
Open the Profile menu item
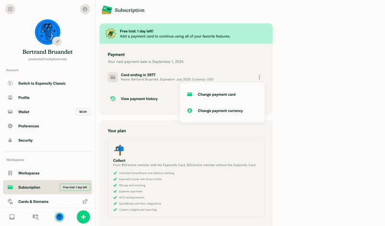(x=47, y=98)
